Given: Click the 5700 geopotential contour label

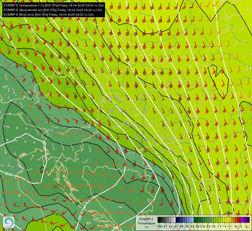Looking at the screenshot, I should click(228, 166).
